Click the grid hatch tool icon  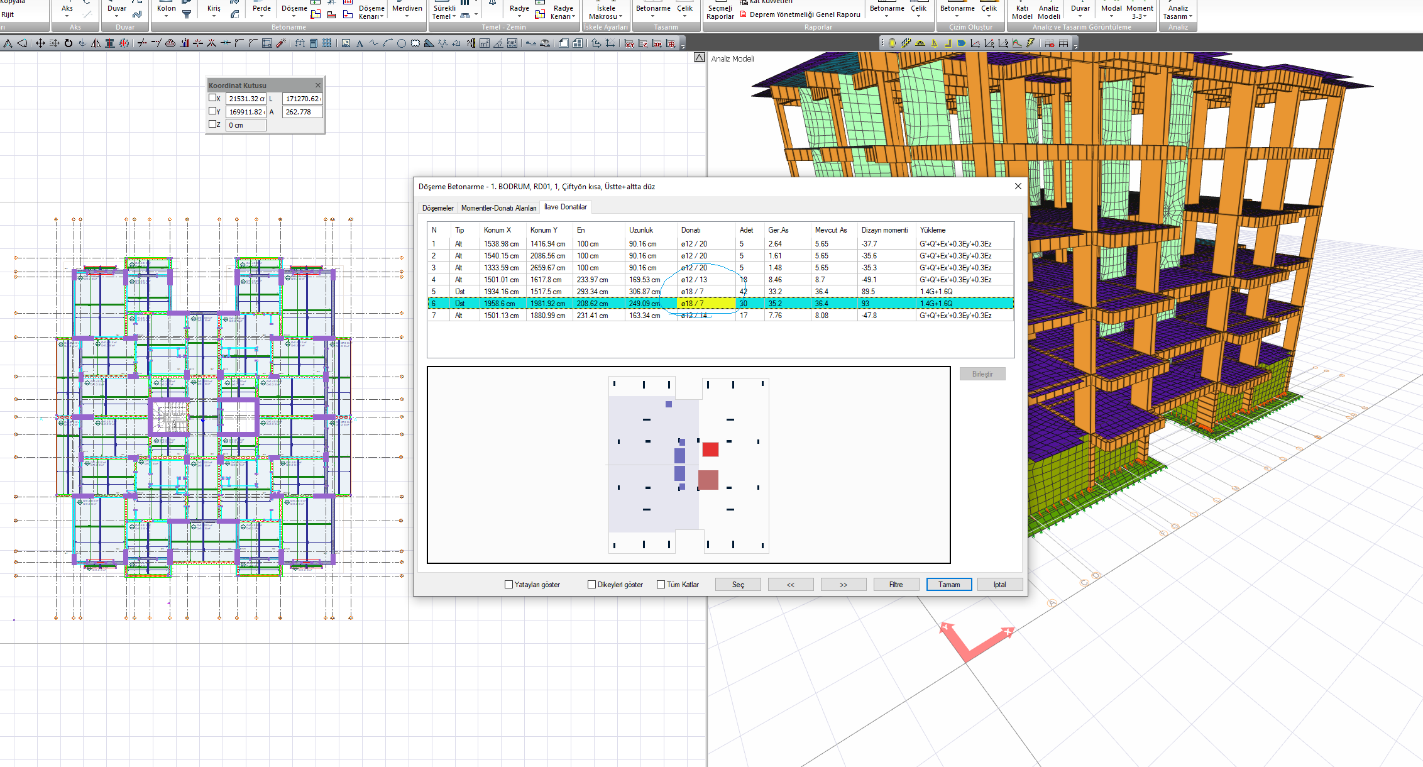327,43
